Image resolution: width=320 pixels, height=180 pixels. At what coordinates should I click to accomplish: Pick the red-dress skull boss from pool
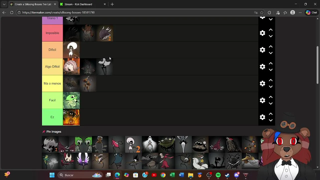[x=167, y=161]
